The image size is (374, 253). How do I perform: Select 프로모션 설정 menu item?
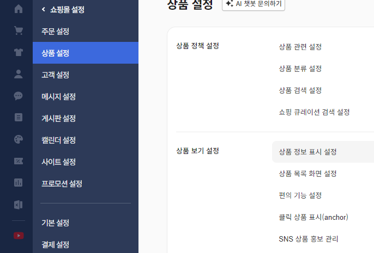click(x=86, y=183)
